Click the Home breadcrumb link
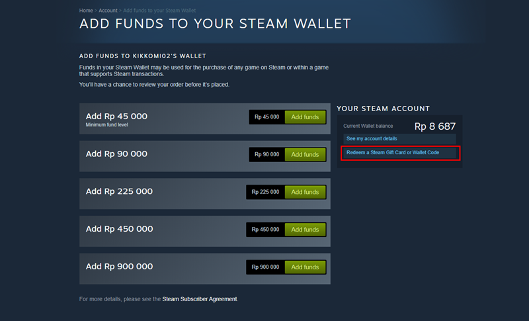Image resolution: width=529 pixels, height=321 pixels. tap(85, 11)
